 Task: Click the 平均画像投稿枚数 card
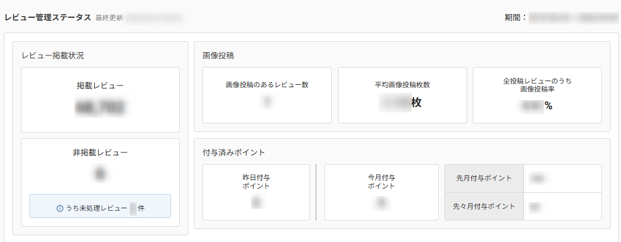(403, 95)
